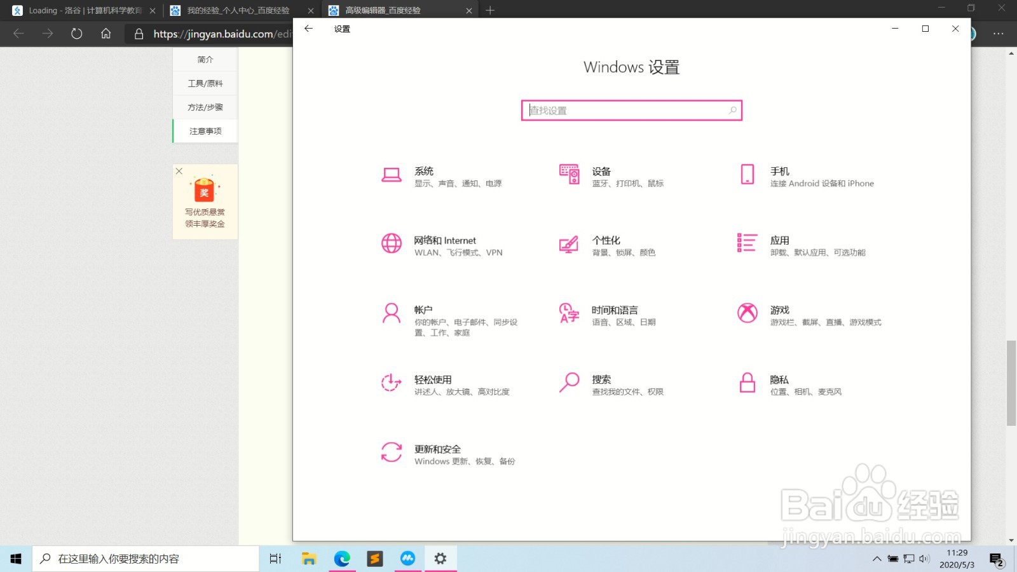
Task: Open the browser's more options menu
Action: (x=999, y=34)
